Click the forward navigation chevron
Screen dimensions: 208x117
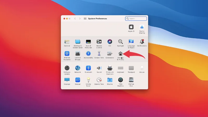click(x=80, y=19)
